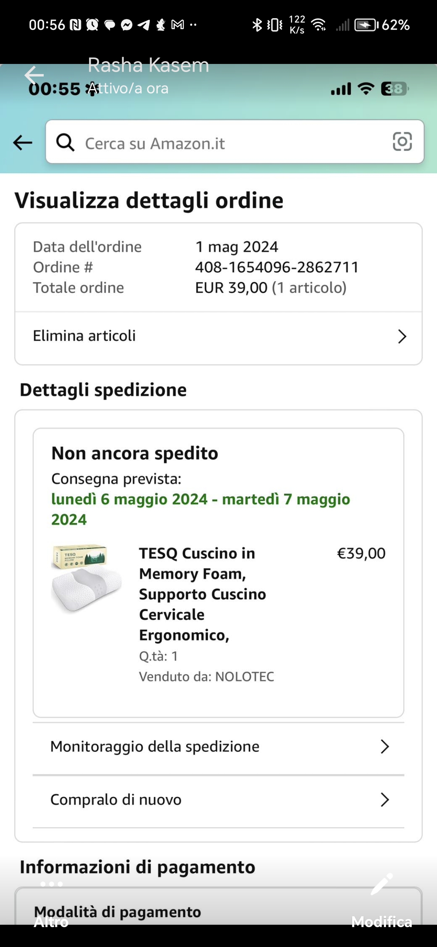The height and width of the screenshot is (947, 437).
Task: Tap the pencil Modifica icon
Action: 382,884
